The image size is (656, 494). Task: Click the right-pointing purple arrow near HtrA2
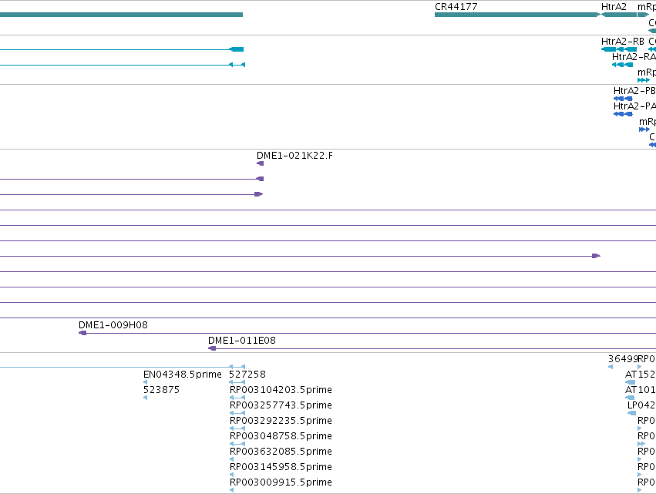point(596,256)
